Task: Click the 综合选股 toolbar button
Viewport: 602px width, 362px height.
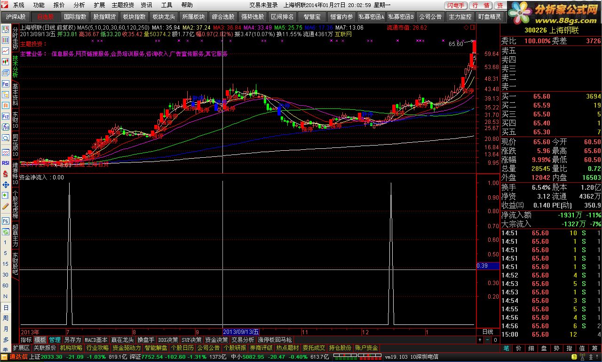Action: [223, 16]
